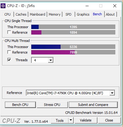Click Submit and Compare
This screenshot has width=123, height=127.
pos(93,105)
